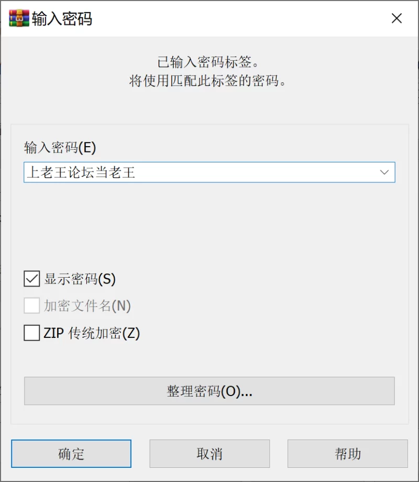This screenshot has width=419, height=482.
Task: Click the ZIP 传统加密(Z) label text
Action: 92,333
